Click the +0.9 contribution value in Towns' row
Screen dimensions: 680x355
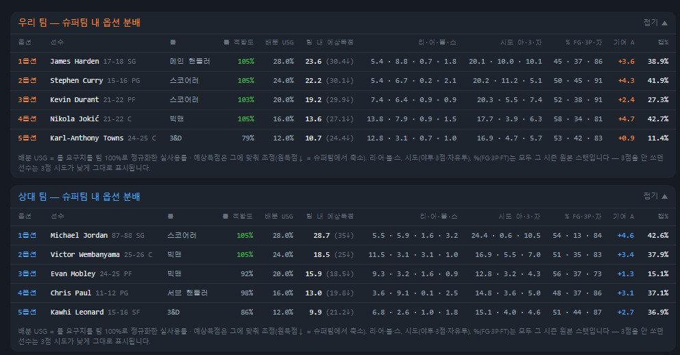click(627, 138)
